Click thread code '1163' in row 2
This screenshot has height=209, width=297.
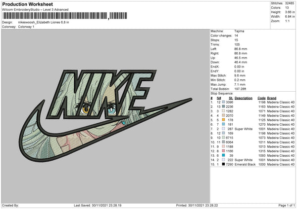[x=262, y=106]
